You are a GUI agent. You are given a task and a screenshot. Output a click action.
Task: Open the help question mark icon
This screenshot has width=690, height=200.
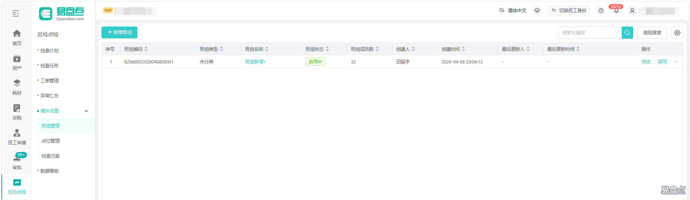(x=601, y=11)
